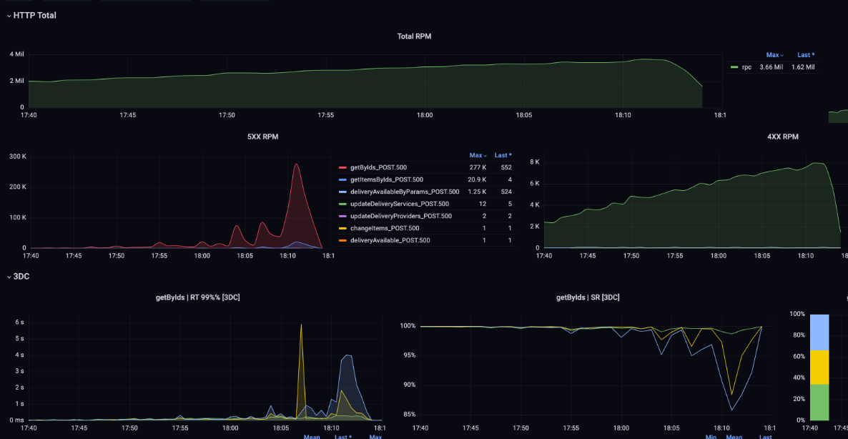Select updateDeliveryServices_POST.500 legend label
The width and height of the screenshot is (848, 439).
pos(400,204)
